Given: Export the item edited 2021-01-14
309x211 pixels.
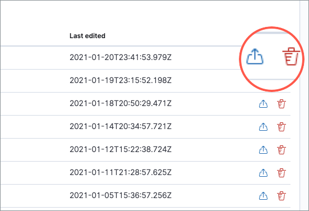Looking at the screenshot, I should (x=263, y=127).
